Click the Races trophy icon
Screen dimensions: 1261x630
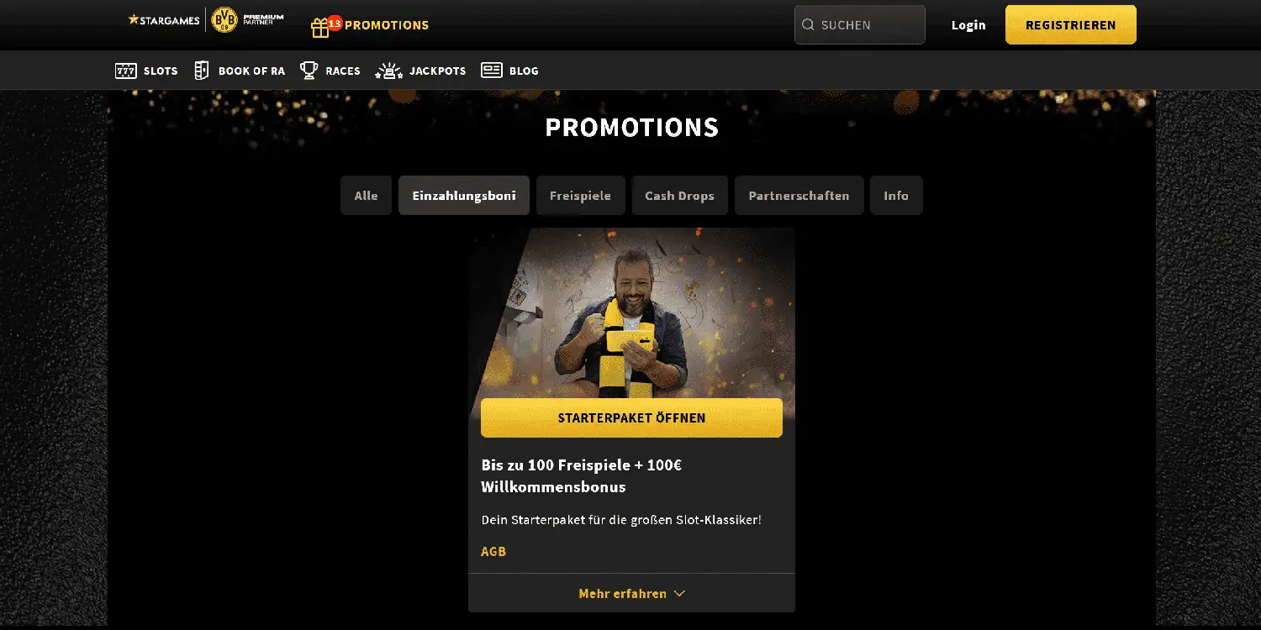coord(309,71)
